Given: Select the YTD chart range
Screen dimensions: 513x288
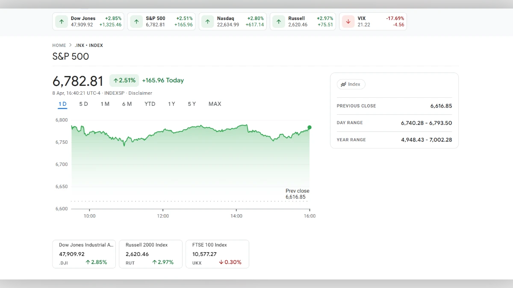Looking at the screenshot, I should (150, 104).
